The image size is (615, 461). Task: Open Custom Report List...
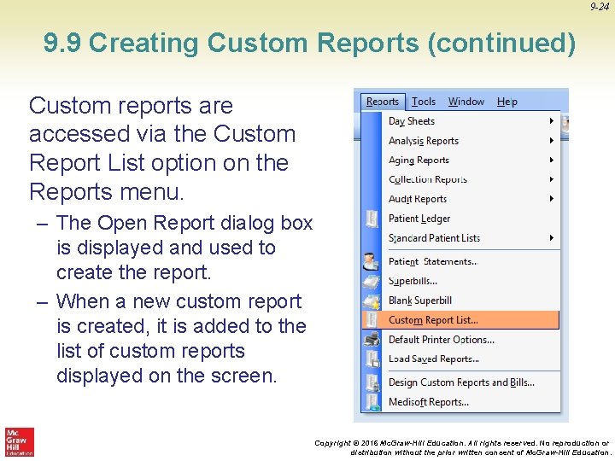click(461, 320)
